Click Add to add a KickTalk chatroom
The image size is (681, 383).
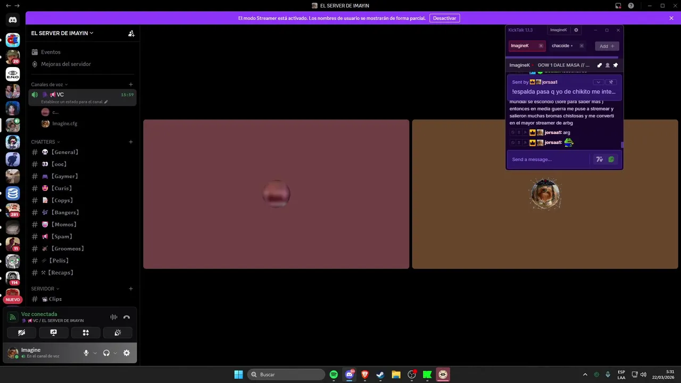pyautogui.click(x=607, y=46)
